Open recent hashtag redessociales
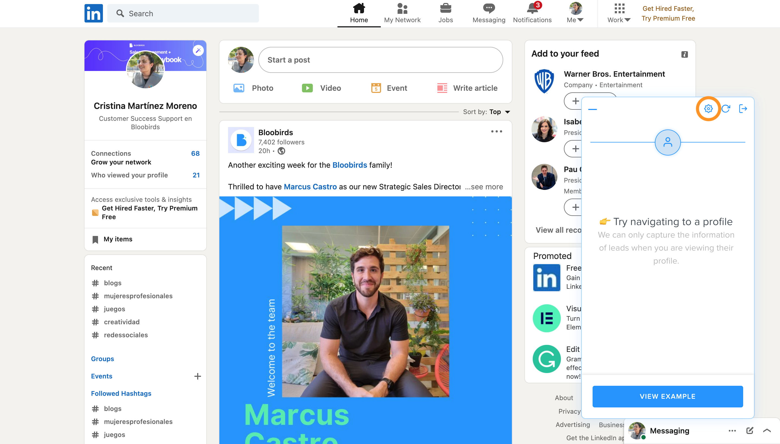This screenshot has height=444, width=780. tap(119, 335)
